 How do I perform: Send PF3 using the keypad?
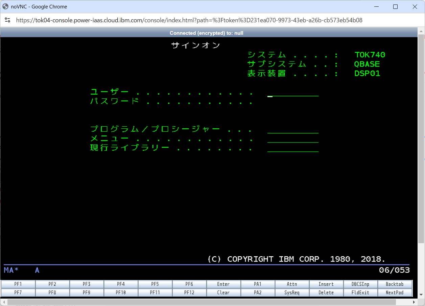pyautogui.click(x=87, y=284)
